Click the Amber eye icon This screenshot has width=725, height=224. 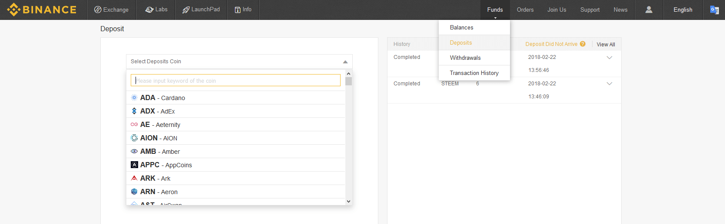[x=134, y=151]
